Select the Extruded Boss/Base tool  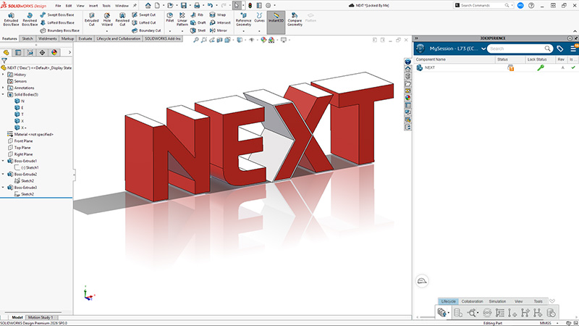point(11,20)
